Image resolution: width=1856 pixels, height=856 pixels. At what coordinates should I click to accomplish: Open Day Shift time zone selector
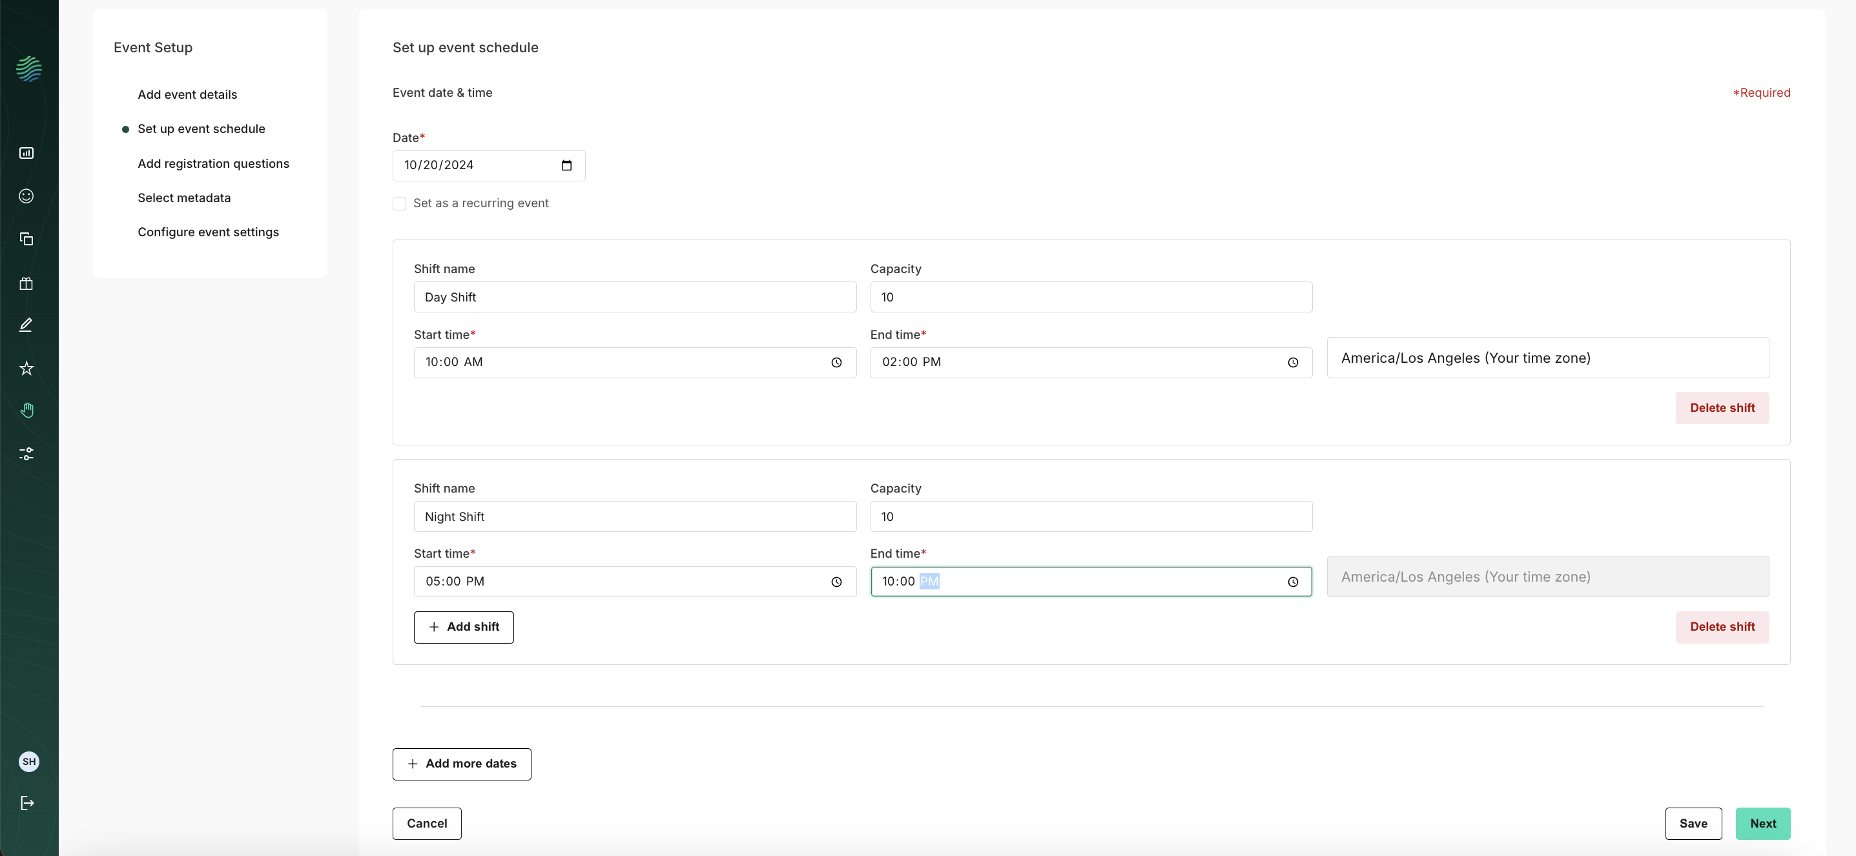point(1547,358)
